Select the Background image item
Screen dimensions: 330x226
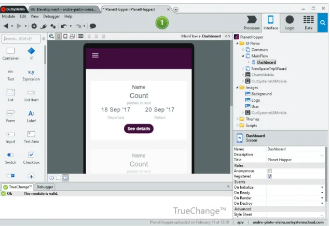258,94
